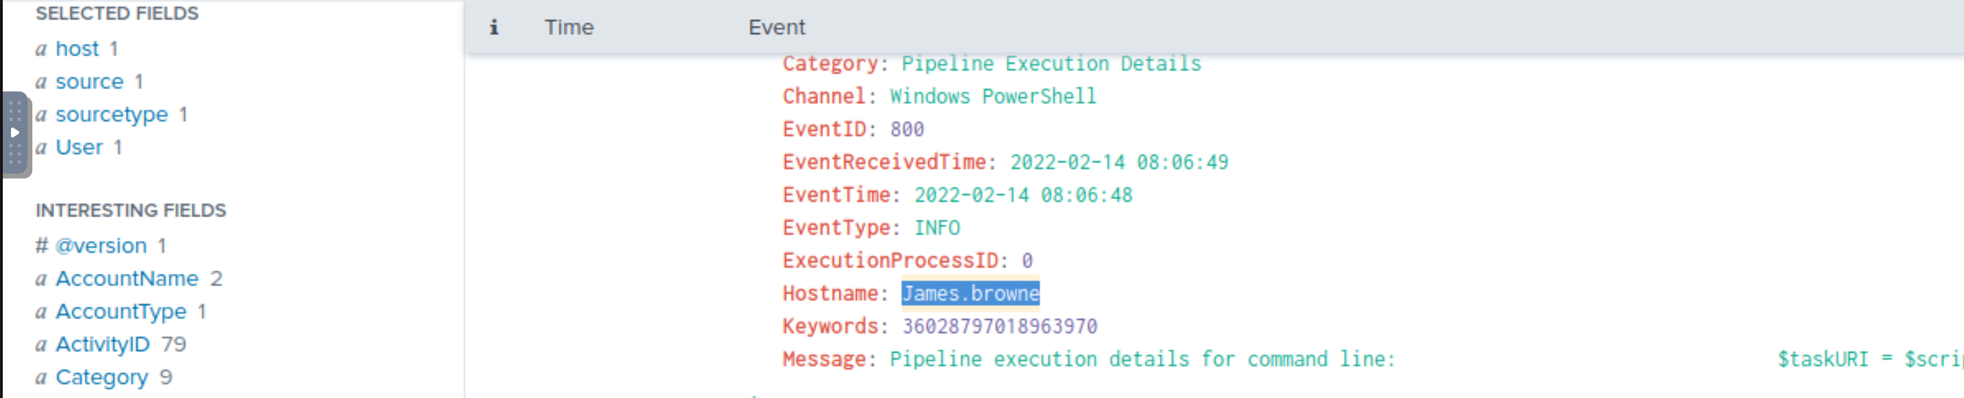This screenshot has height=398, width=1964.
Task: Click the INTERESTING FIELDS heading
Action: click(131, 211)
